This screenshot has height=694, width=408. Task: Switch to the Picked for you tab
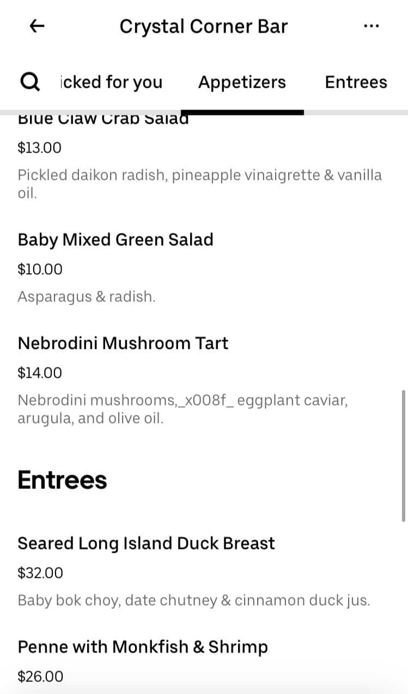[111, 82]
